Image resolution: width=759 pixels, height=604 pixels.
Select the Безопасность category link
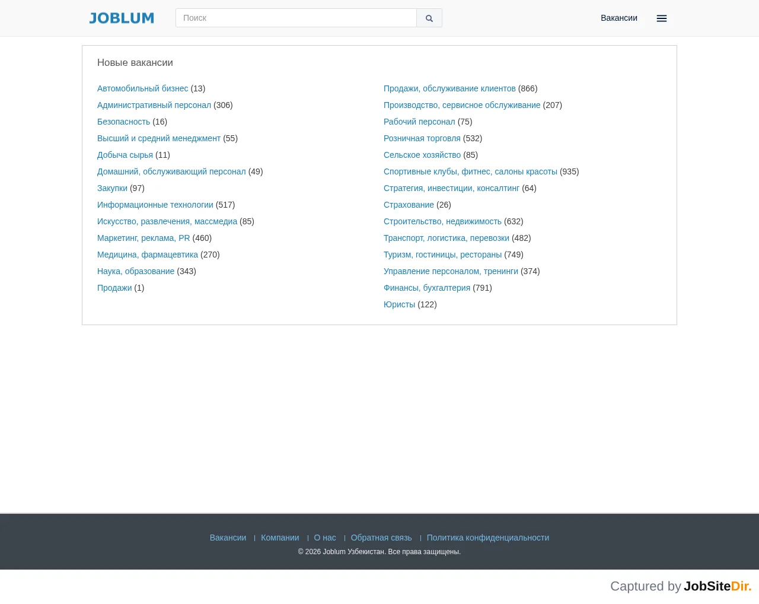coord(123,122)
